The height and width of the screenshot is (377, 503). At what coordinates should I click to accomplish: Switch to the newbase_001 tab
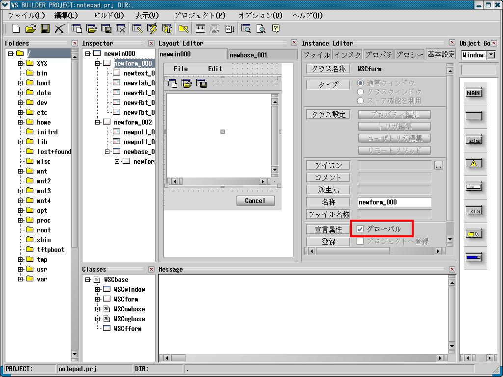tap(263, 55)
